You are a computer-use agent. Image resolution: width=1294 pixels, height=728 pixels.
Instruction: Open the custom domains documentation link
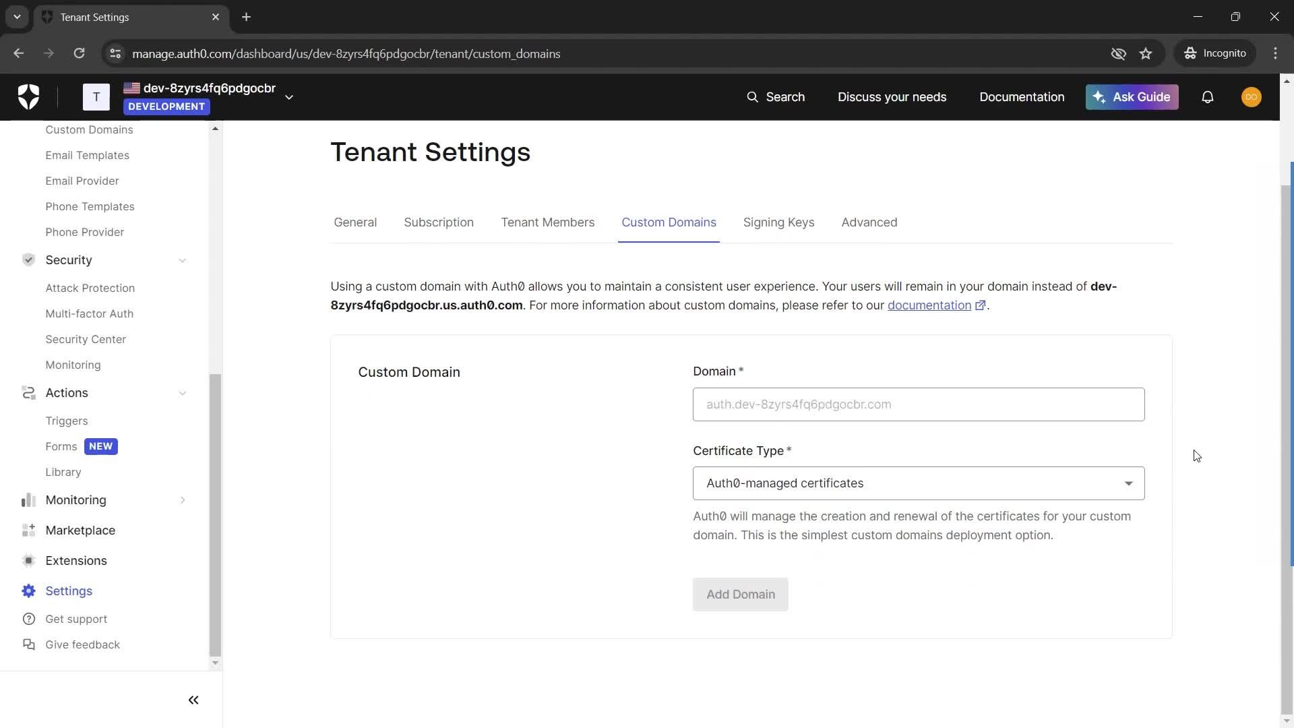tap(936, 305)
